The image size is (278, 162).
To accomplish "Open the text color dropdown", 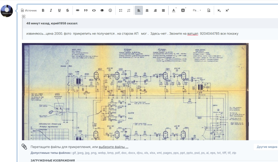I will click(174, 11).
